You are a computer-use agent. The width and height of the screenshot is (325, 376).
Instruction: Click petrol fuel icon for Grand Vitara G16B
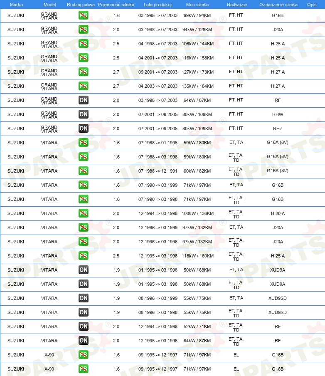tap(84, 15)
